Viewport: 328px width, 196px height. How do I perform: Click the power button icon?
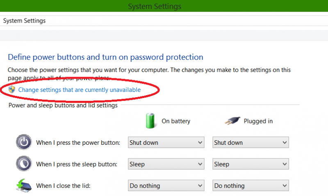coord(24,142)
